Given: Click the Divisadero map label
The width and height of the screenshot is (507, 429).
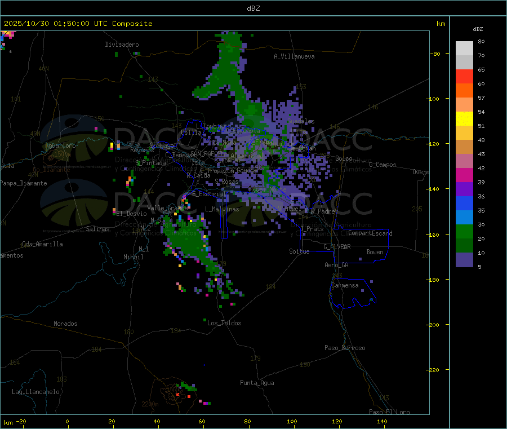Looking at the screenshot, I should click(x=122, y=45).
